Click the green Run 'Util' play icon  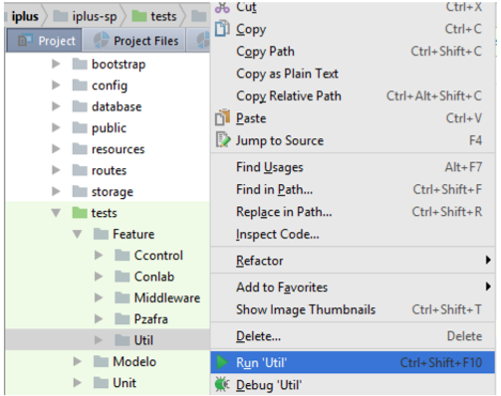[222, 362]
